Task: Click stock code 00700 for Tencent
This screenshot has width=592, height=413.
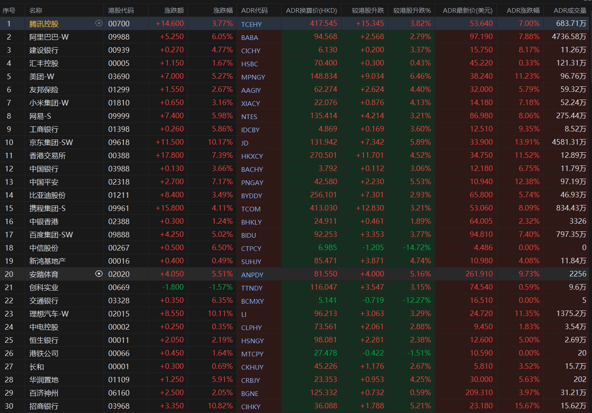Action: point(119,24)
